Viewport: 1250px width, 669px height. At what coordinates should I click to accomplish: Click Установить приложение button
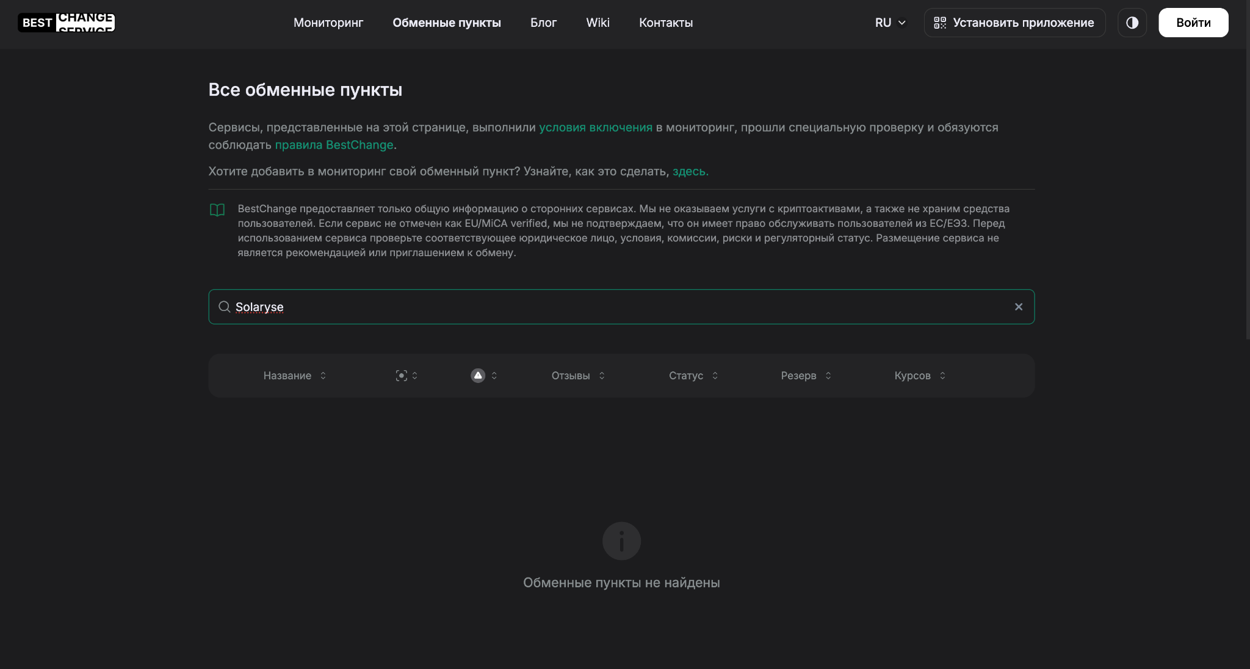click(1014, 23)
